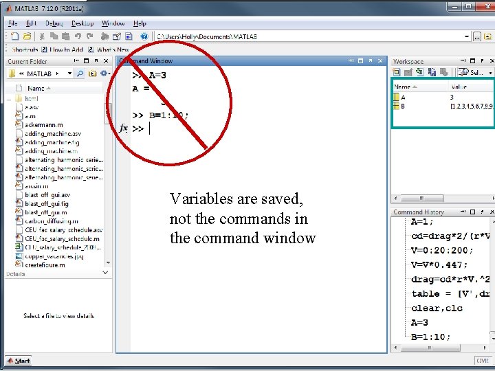Viewport: 495px width, 371px height.
Task: Expand the plot selector dropdown in Workspace
Action: point(490,73)
